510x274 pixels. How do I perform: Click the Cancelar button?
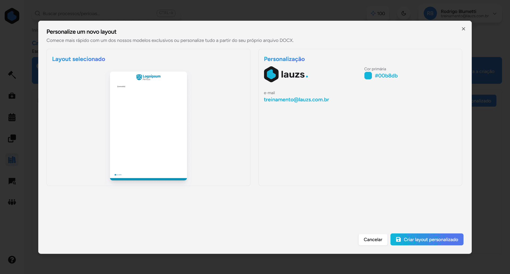click(373, 240)
